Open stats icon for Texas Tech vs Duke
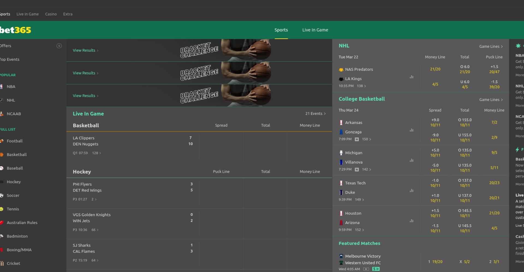The image size is (524, 272). (412, 191)
